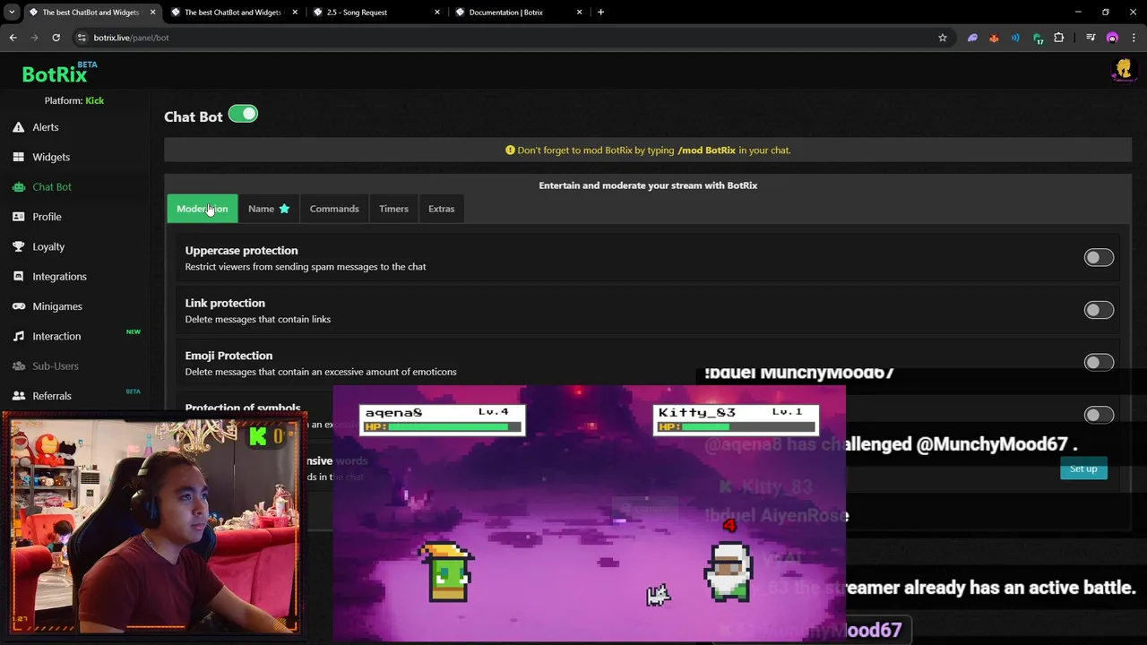Enable Link protection toggle
Image resolution: width=1147 pixels, height=645 pixels.
[1099, 310]
